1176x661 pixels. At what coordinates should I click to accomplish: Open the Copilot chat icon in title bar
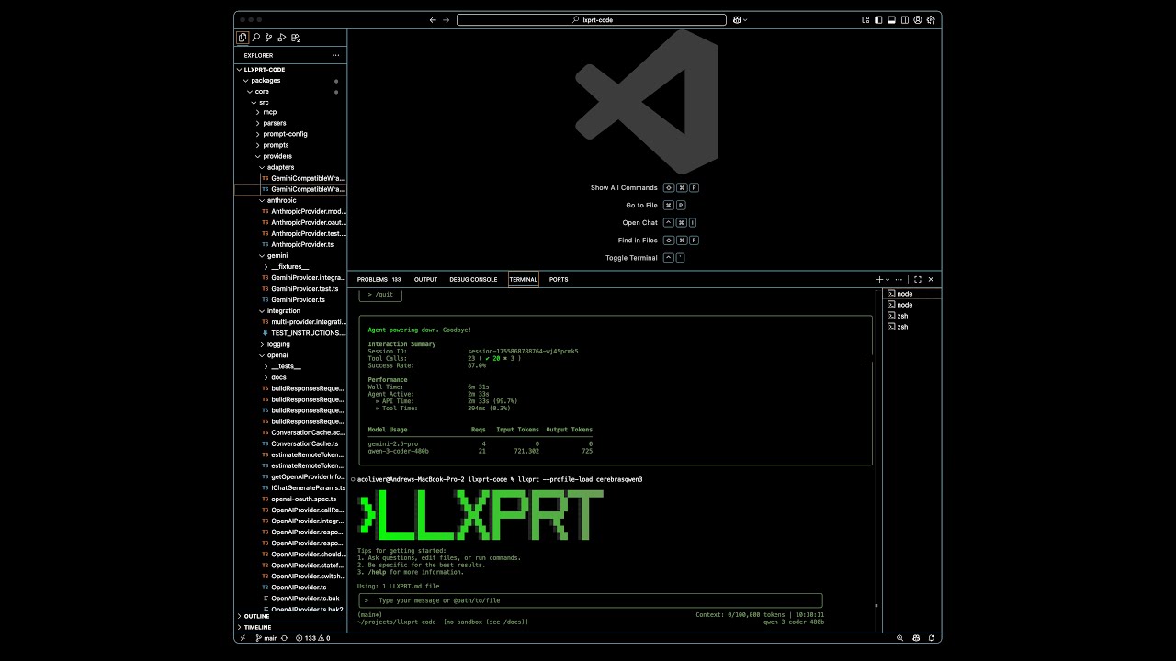737,19
